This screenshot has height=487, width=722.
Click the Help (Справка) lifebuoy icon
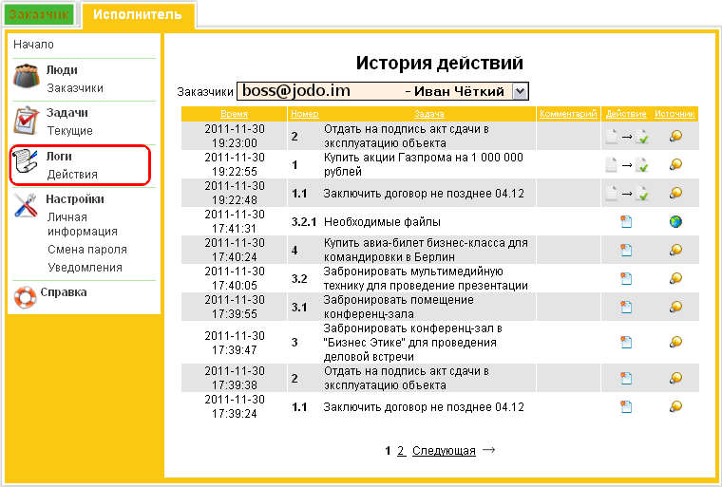(x=26, y=295)
